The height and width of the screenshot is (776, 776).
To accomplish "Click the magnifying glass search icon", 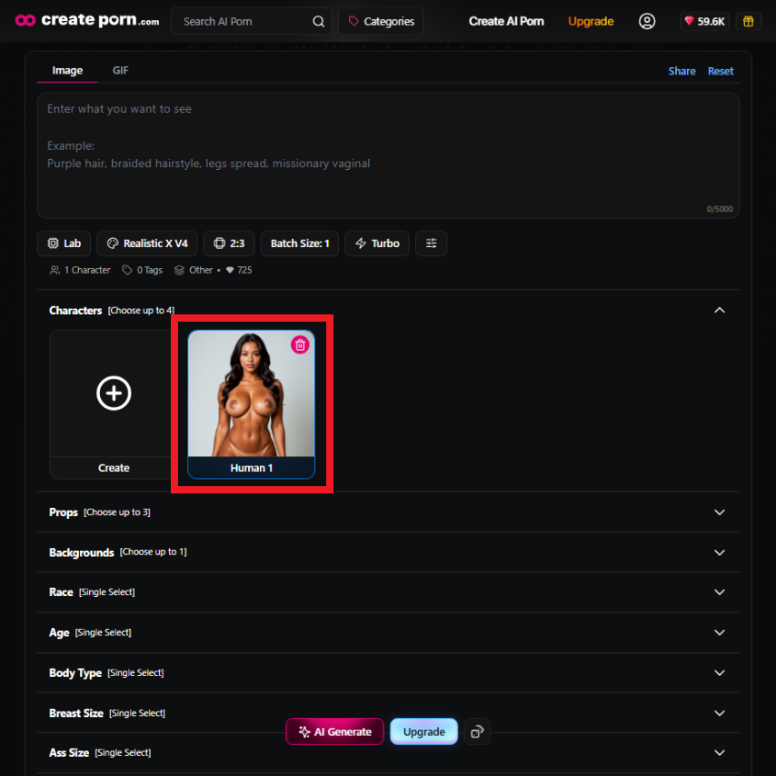I will tap(318, 21).
